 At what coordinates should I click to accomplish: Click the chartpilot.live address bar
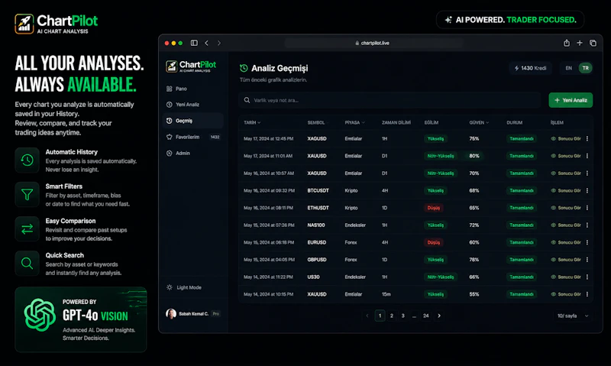[374, 43]
